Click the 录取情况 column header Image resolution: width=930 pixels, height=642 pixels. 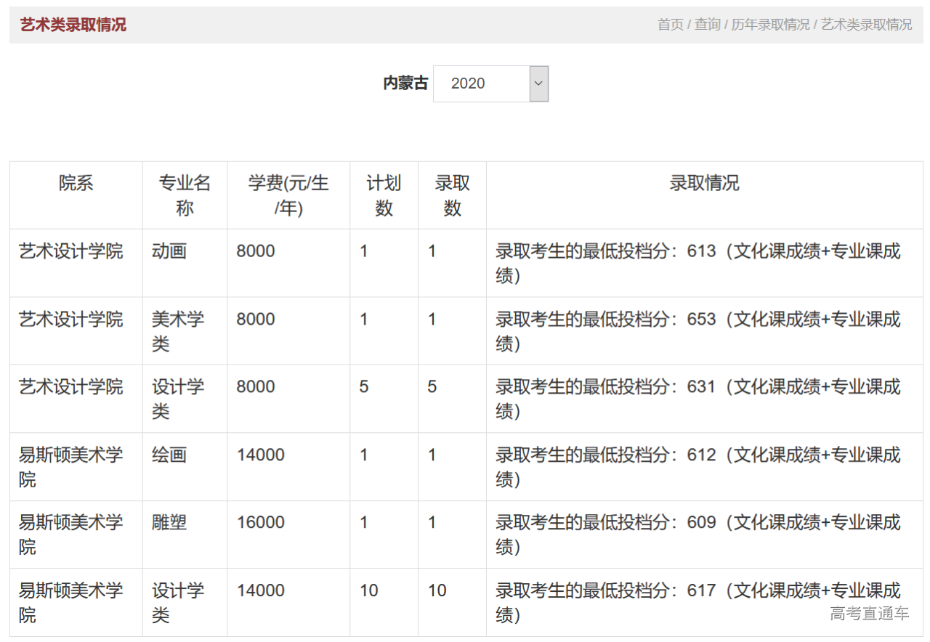[x=704, y=184]
